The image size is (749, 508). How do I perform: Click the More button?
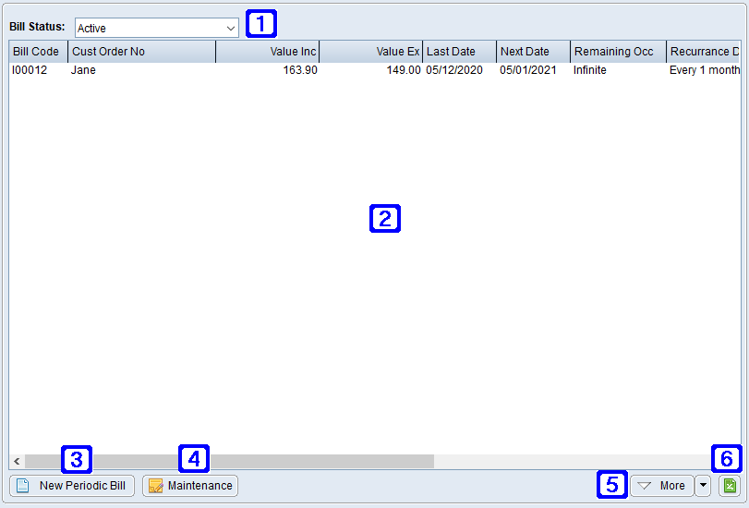click(661, 486)
